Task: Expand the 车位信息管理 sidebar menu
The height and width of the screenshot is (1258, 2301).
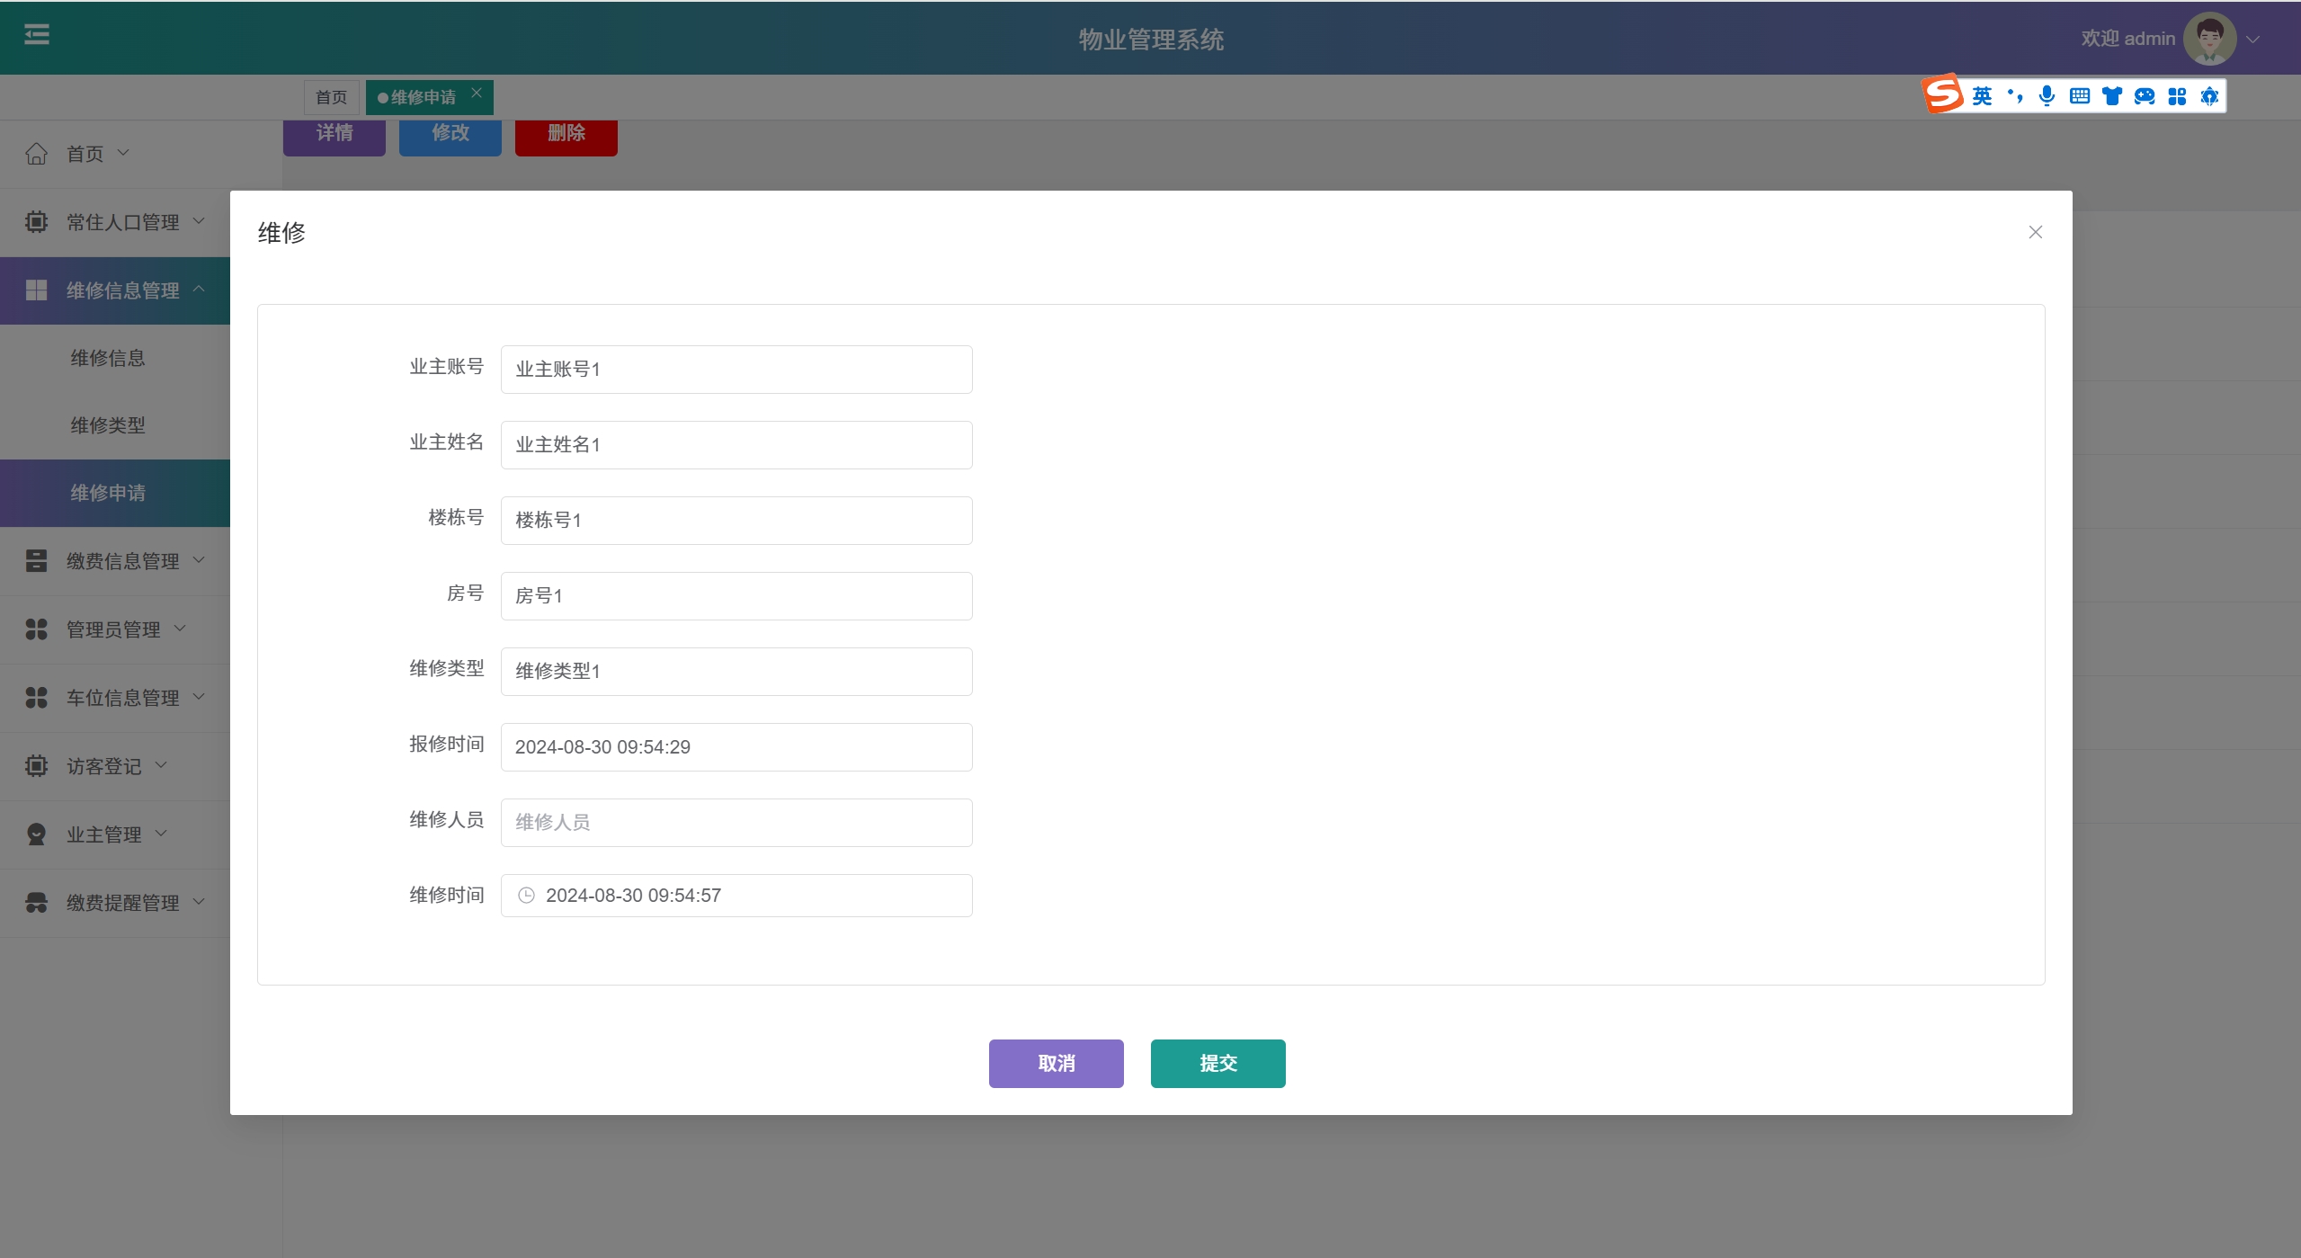Action: (x=123, y=698)
